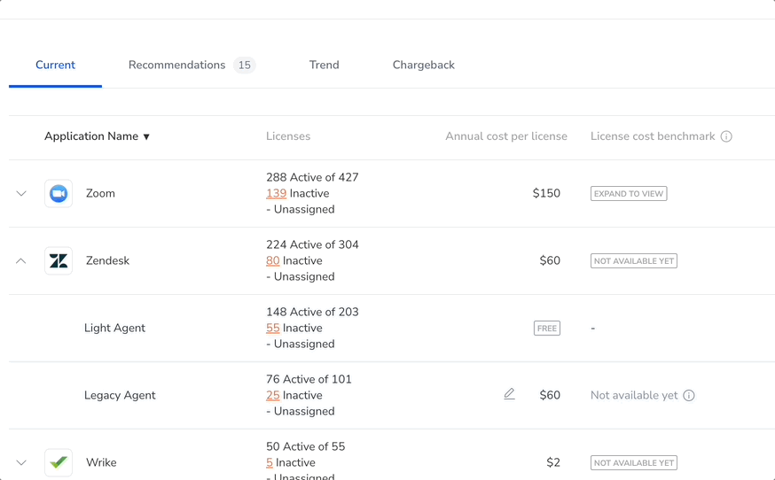Click the 15 badge on Recommendations

pyautogui.click(x=244, y=65)
